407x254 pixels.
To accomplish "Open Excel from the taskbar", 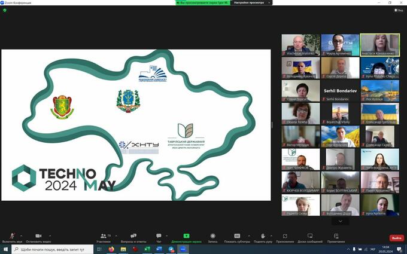I will click(147, 249).
